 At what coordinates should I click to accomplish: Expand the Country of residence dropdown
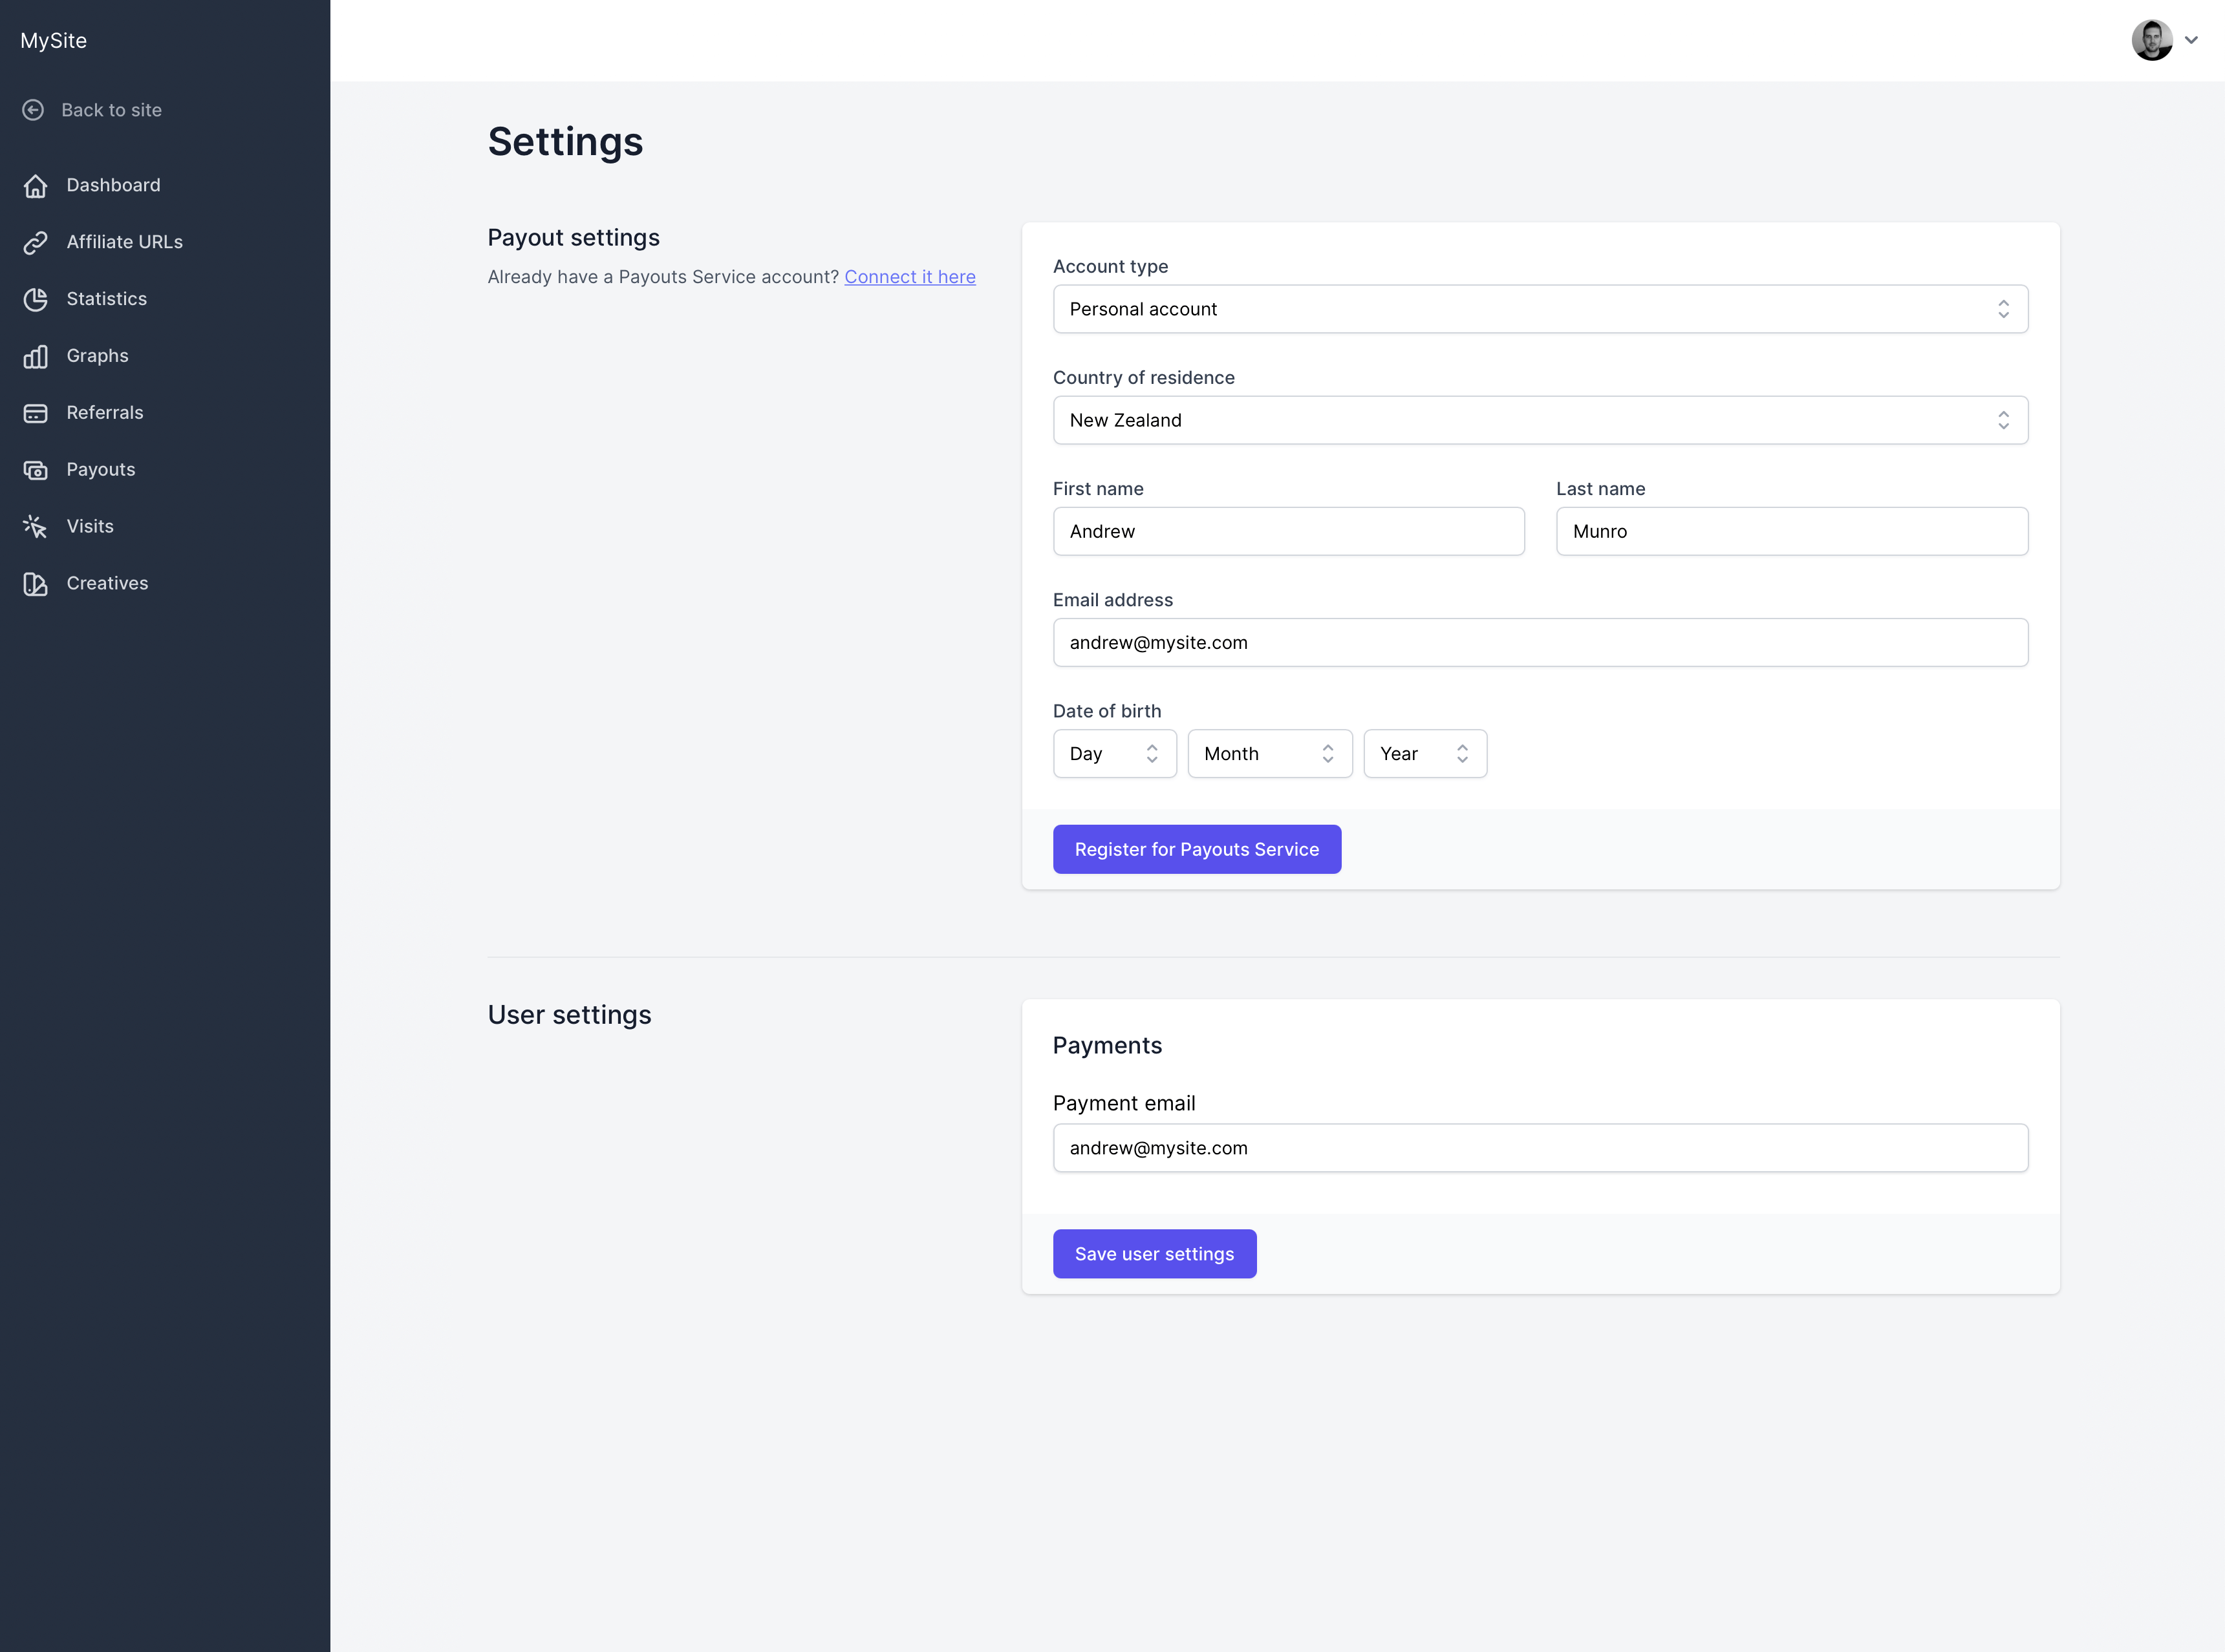1540,420
